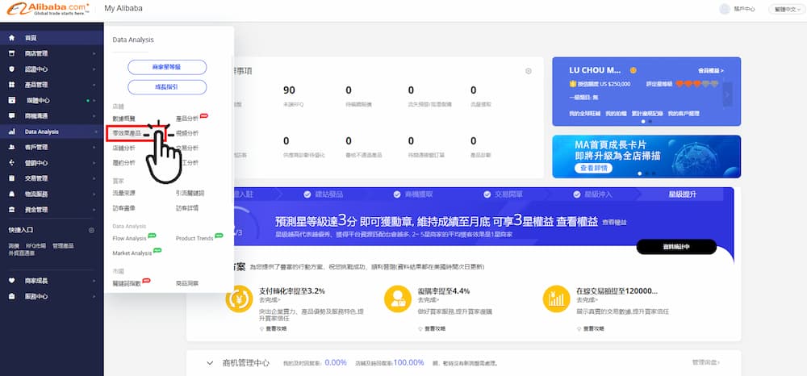This screenshot has height=376, width=807.
Task: Expand the Data Analysis sidebar arrow
Action: [x=95, y=132]
